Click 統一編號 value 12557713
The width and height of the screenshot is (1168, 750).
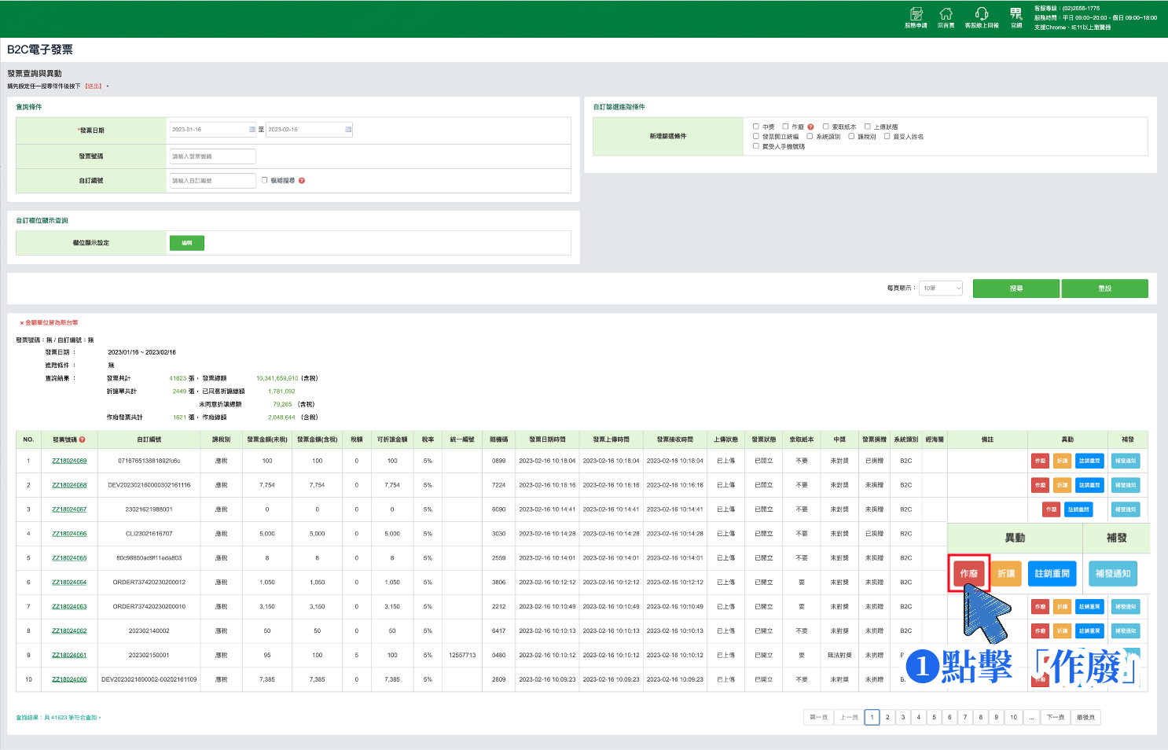point(462,655)
